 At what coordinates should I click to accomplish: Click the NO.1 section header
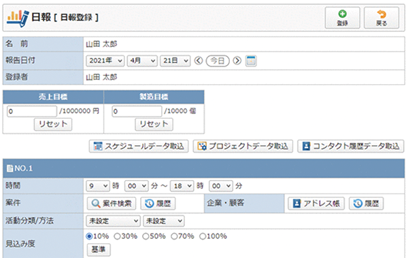[204, 168]
